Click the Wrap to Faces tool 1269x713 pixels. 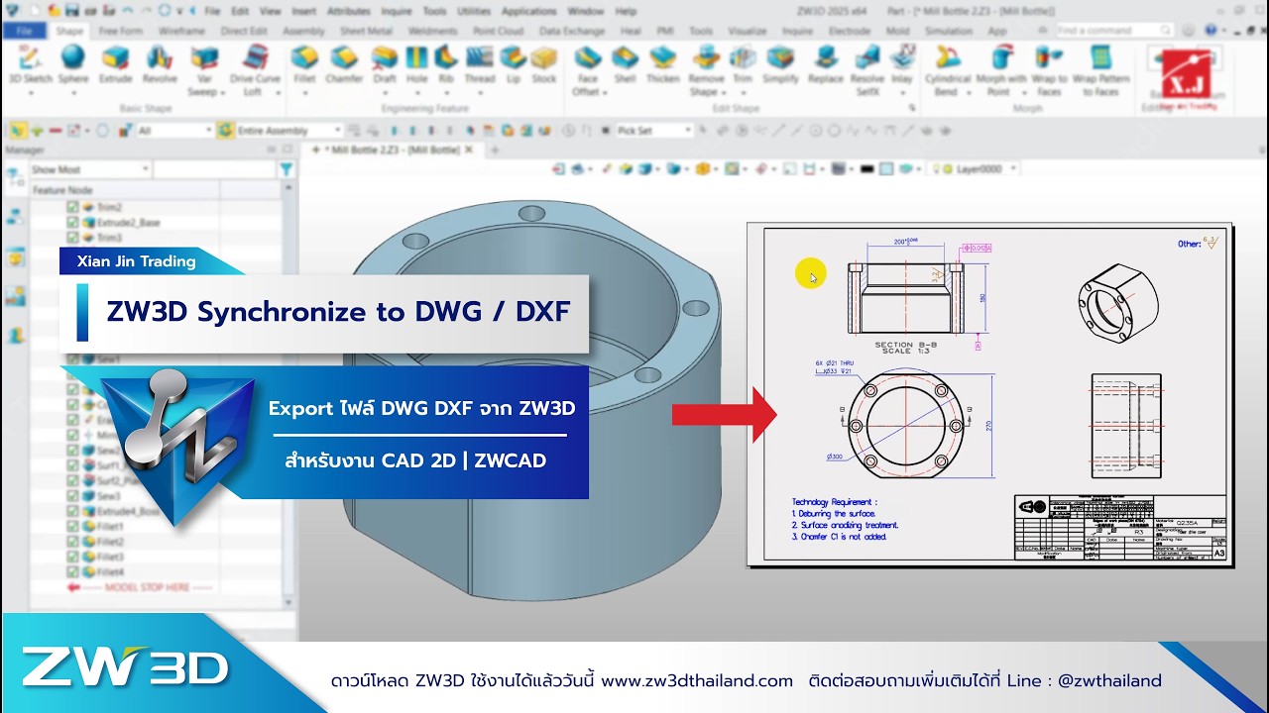[x=1049, y=71]
